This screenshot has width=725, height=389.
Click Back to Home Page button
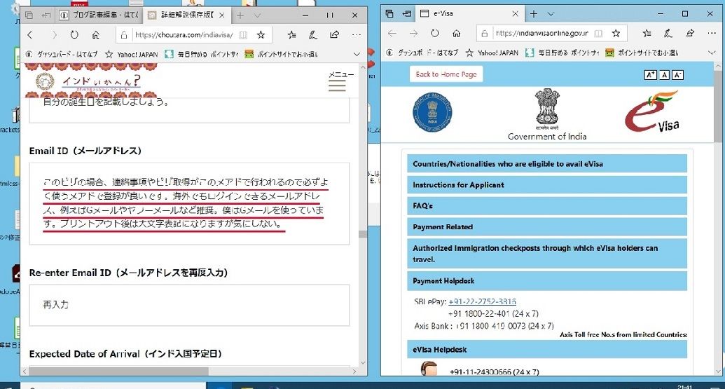[446, 74]
